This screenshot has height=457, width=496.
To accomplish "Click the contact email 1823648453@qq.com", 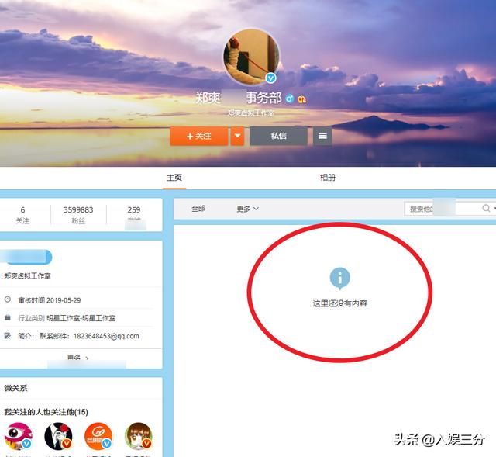I will click(x=106, y=336).
